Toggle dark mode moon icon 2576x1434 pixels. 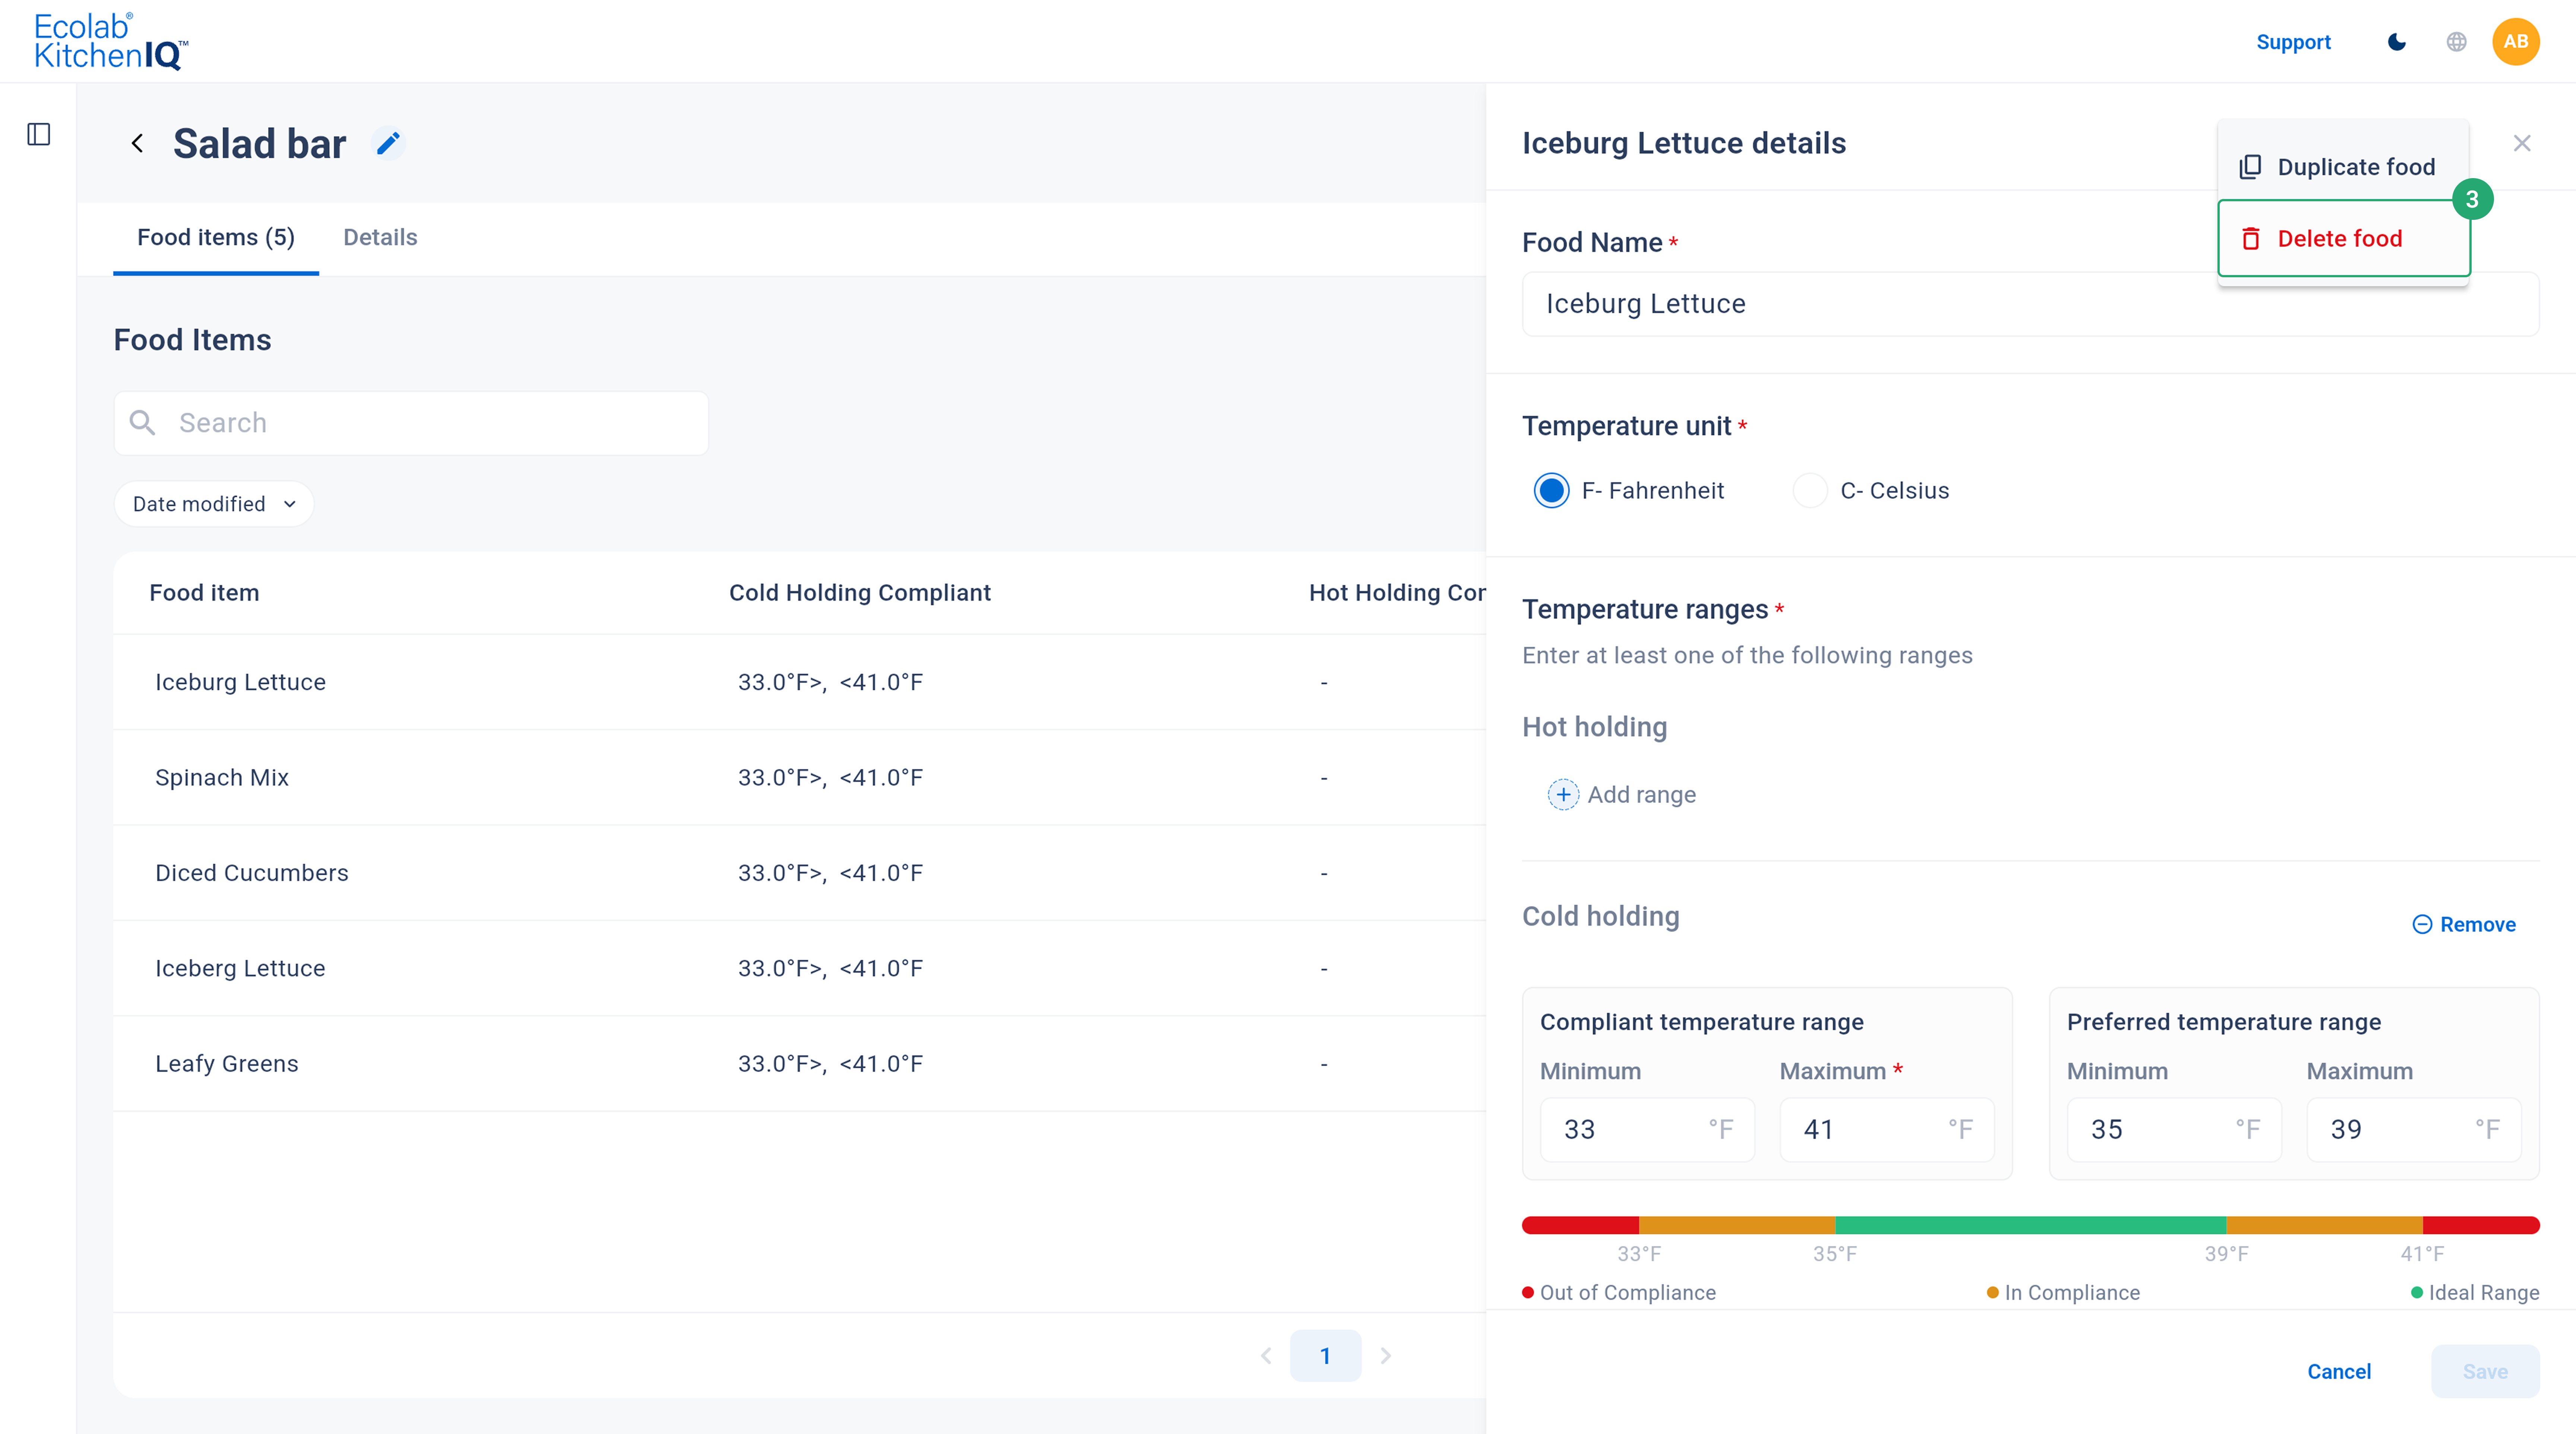[x=2397, y=42]
